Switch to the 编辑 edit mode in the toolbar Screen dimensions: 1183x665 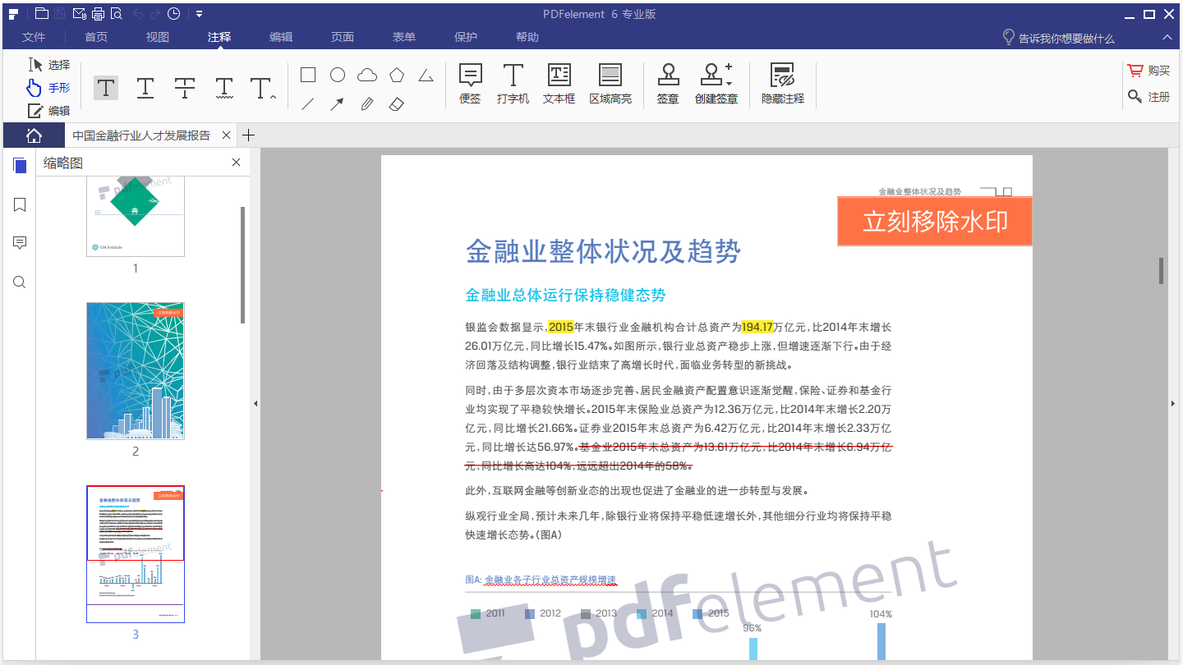tap(49, 110)
